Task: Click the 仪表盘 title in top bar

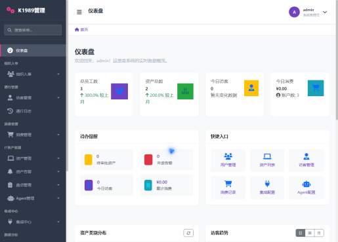Action: click(95, 11)
